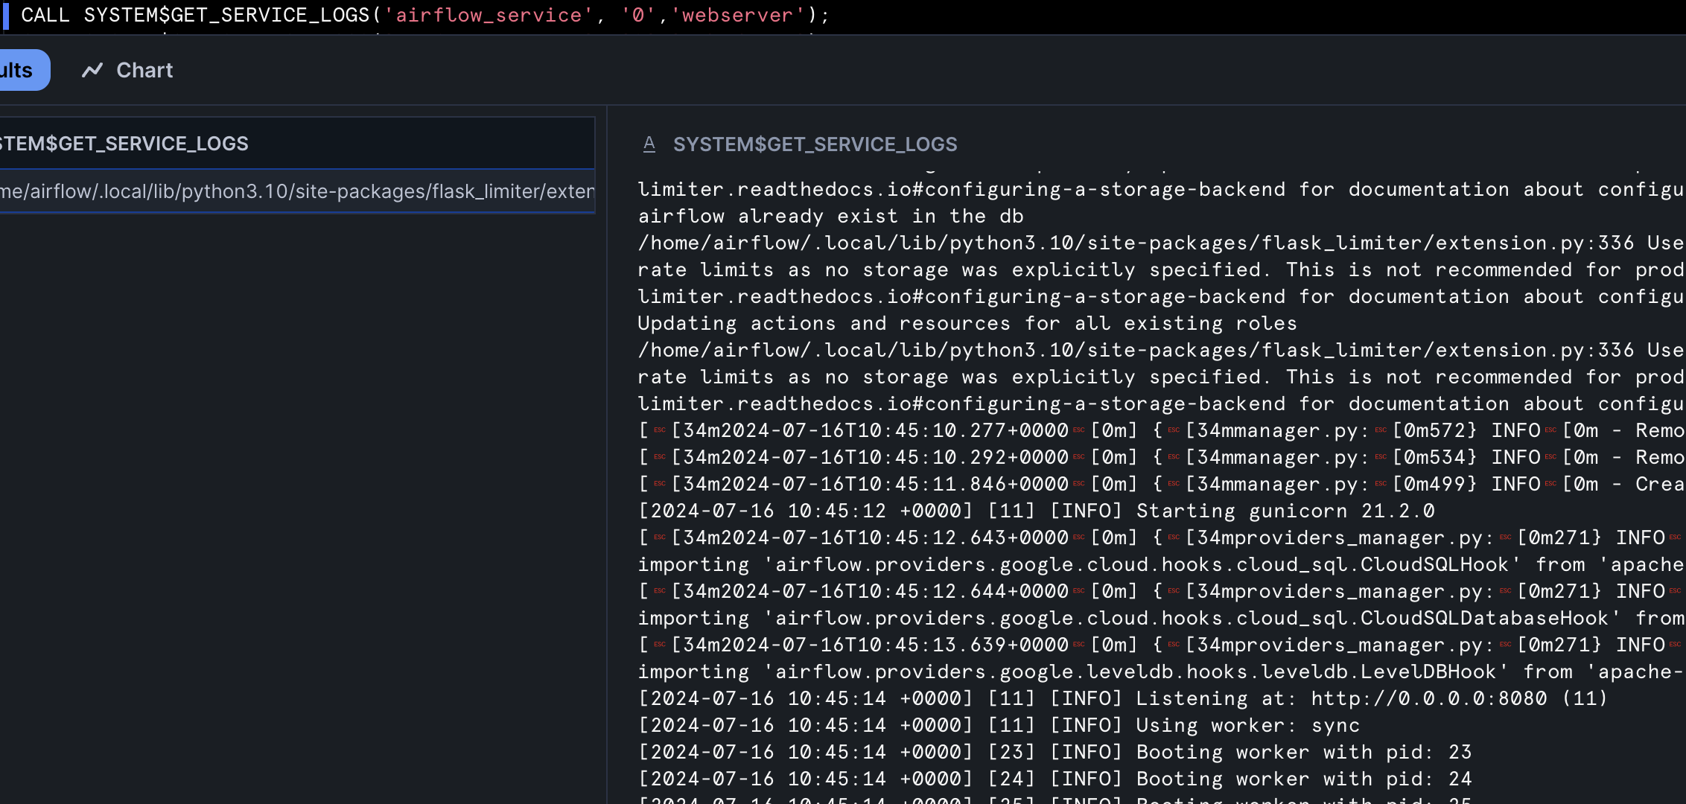The height and width of the screenshot is (804, 1686).
Task: Switch to the Chart tab
Action: coord(144,69)
